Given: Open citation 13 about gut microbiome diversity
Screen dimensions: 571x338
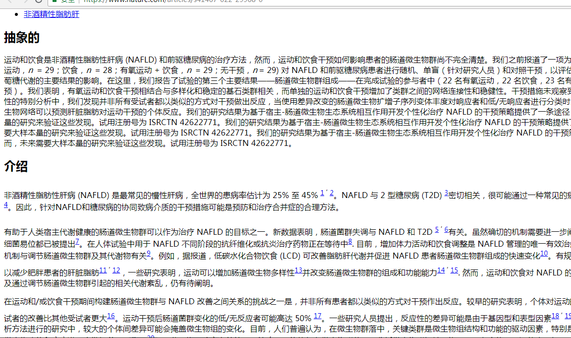Looking at the screenshot, I should [x=298, y=270].
